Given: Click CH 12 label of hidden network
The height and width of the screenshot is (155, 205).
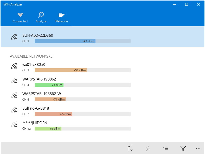Looking at the screenshot, I should (27, 128).
